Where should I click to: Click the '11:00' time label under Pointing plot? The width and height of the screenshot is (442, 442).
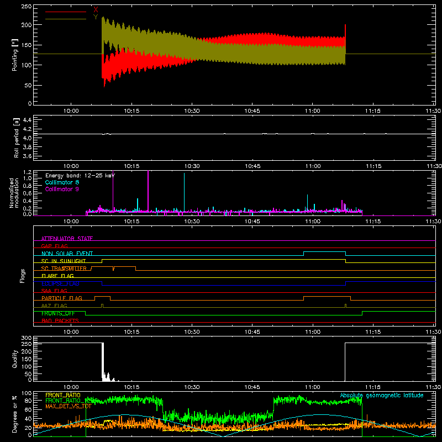(x=312, y=111)
